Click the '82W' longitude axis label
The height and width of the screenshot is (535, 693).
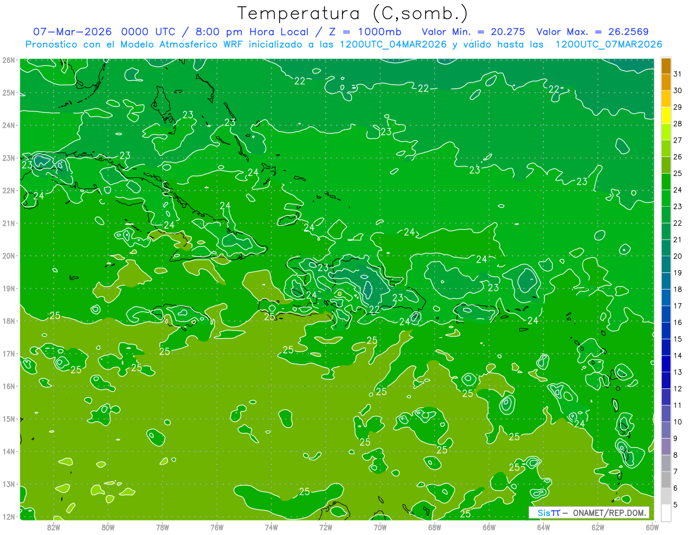pos(54,527)
